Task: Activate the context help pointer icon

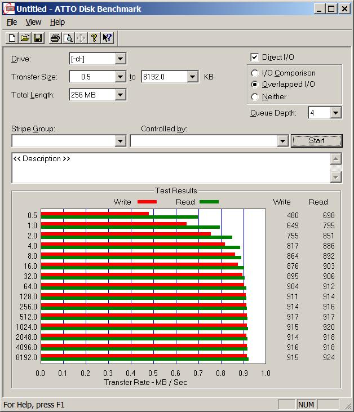Action: (107, 38)
